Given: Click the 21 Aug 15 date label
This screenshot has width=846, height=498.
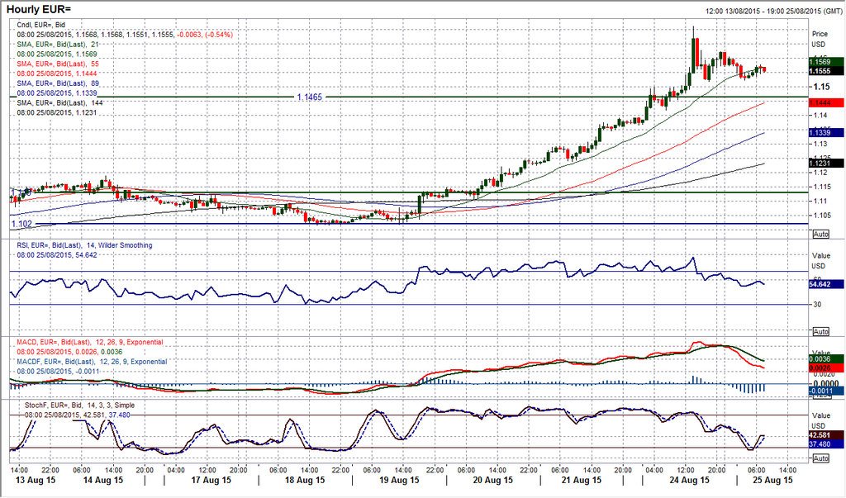Looking at the screenshot, I should (580, 480).
